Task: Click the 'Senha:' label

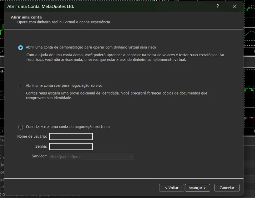Action: tap(41, 146)
